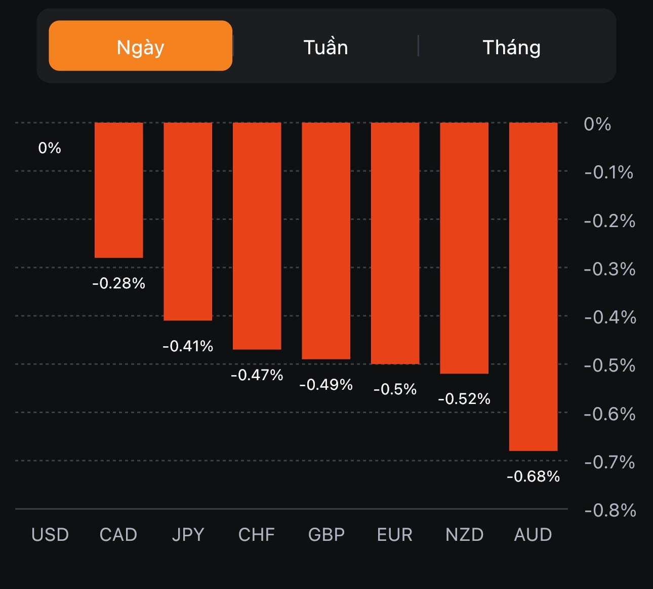Click the -0.41% value label
The width and height of the screenshot is (653, 589).
coord(188,346)
